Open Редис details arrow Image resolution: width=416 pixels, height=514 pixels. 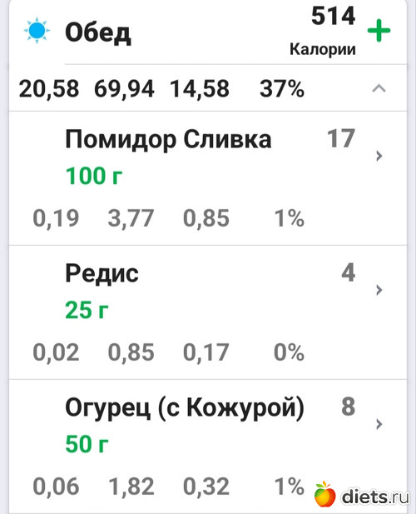click(x=379, y=290)
